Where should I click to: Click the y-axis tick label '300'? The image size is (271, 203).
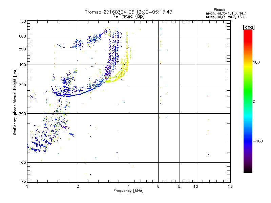tap(23, 85)
